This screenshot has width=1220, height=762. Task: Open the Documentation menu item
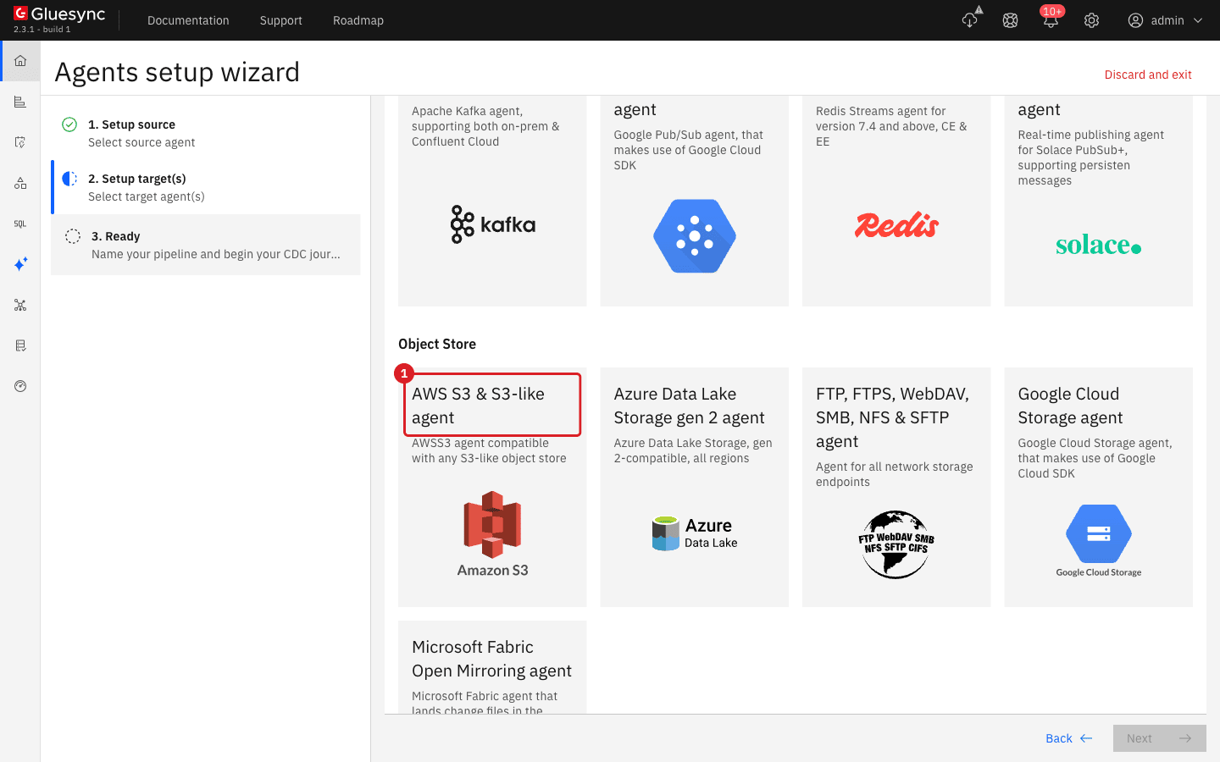[188, 20]
